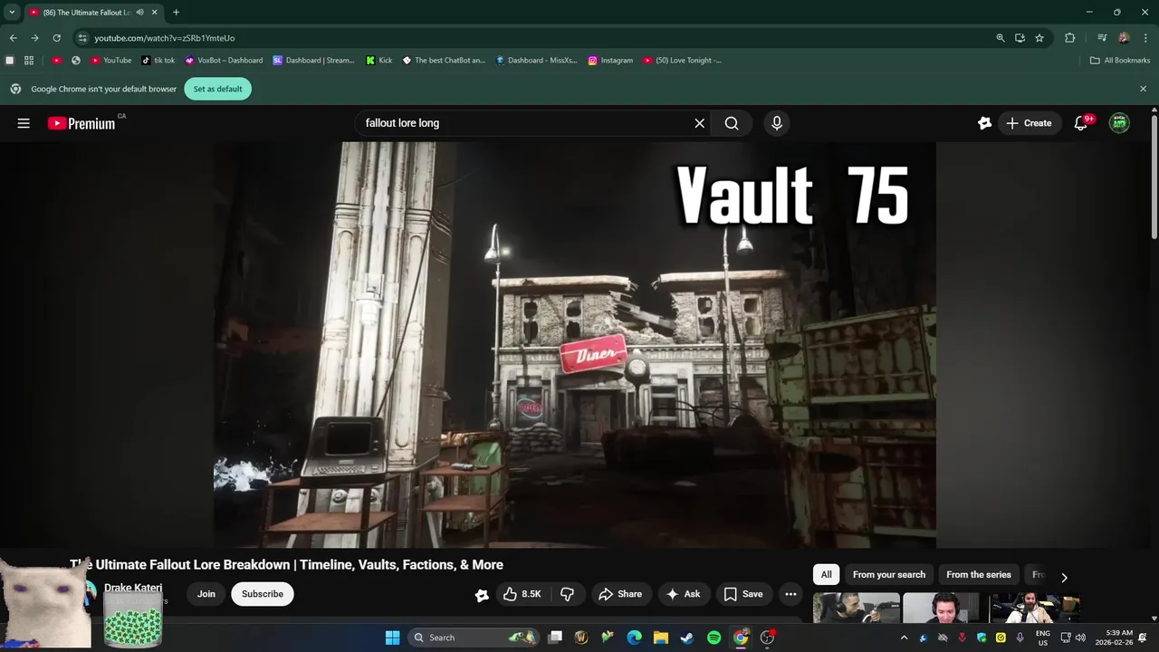Open Chrome media controls icon
Viewport: 1159px width, 652px height.
pyautogui.click(x=1102, y=38)
